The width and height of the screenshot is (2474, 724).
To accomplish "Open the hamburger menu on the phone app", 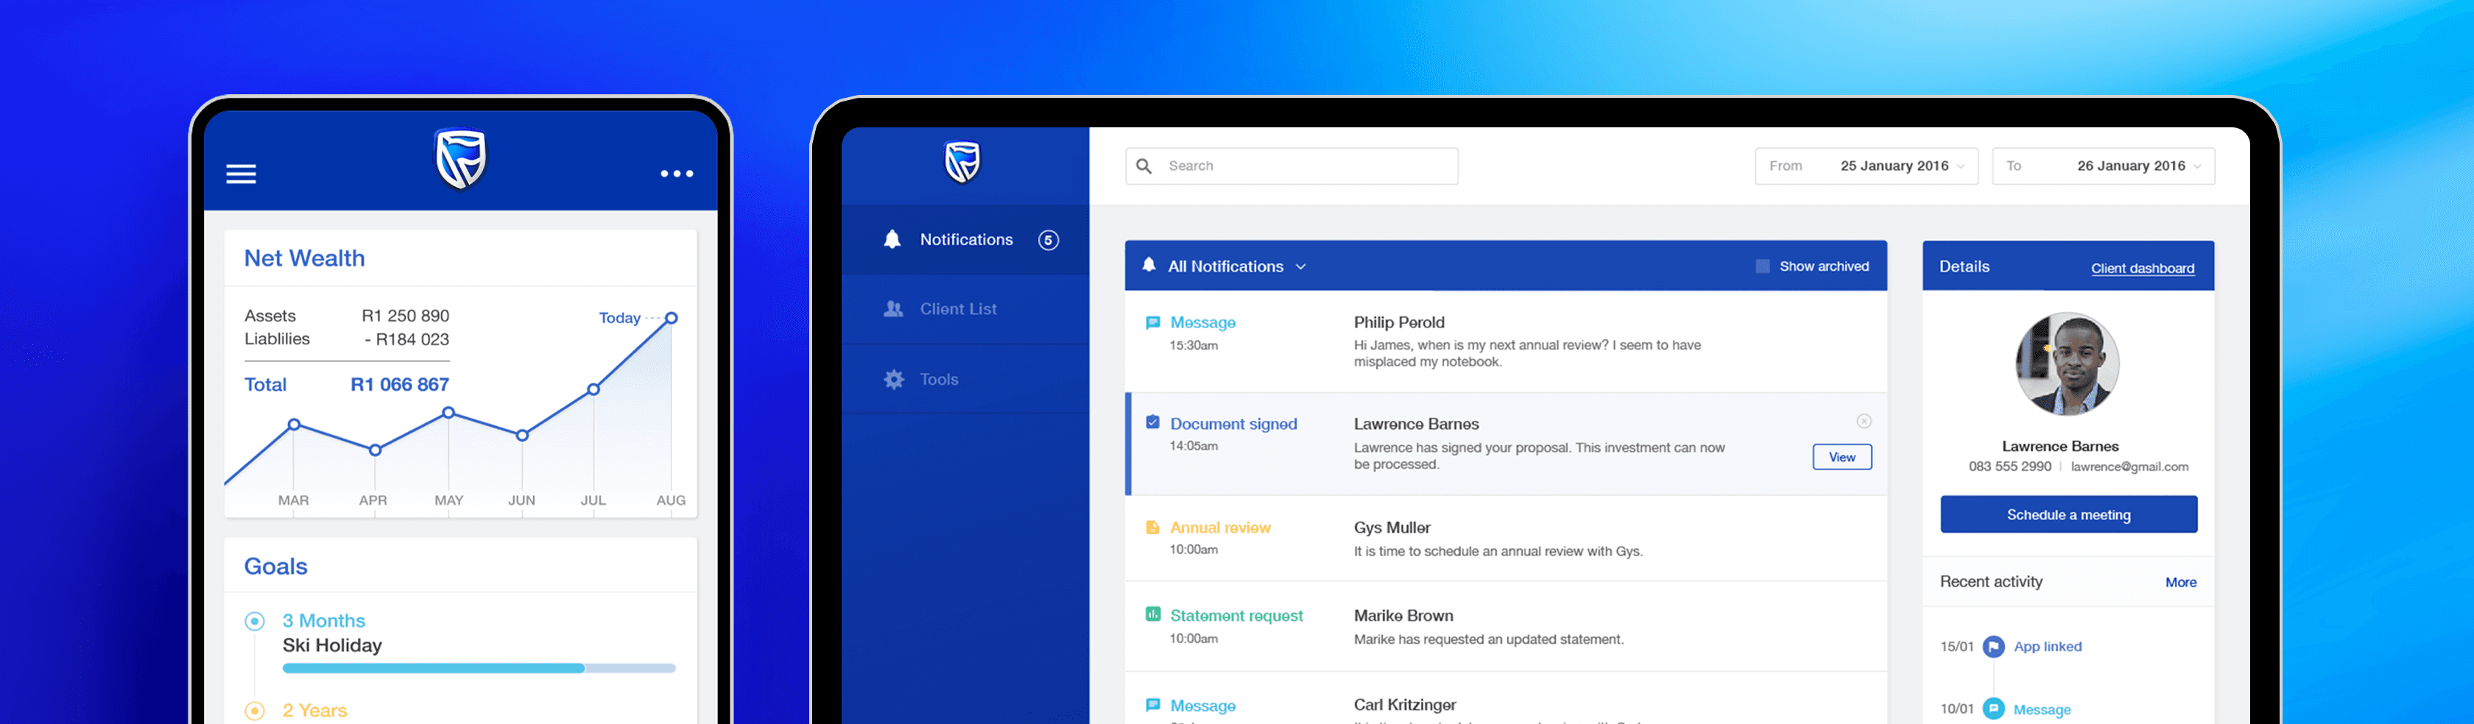I will 241,174.
